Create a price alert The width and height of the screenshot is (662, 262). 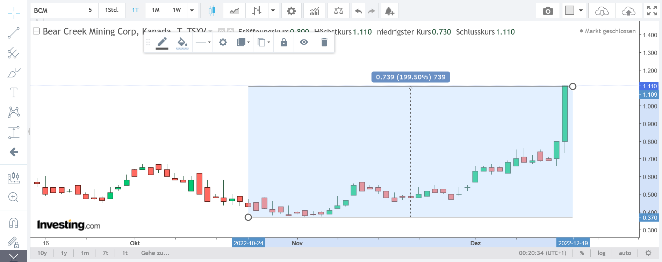[389, 11]
